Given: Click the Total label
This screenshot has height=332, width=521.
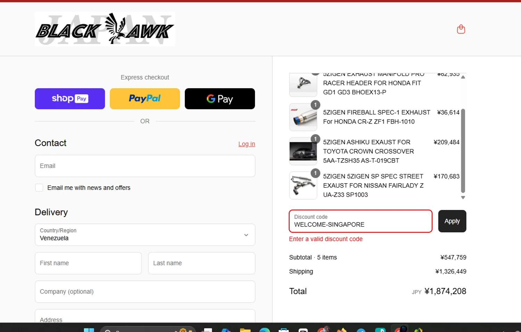Looking at the screenshot, I should coord(298,291).
